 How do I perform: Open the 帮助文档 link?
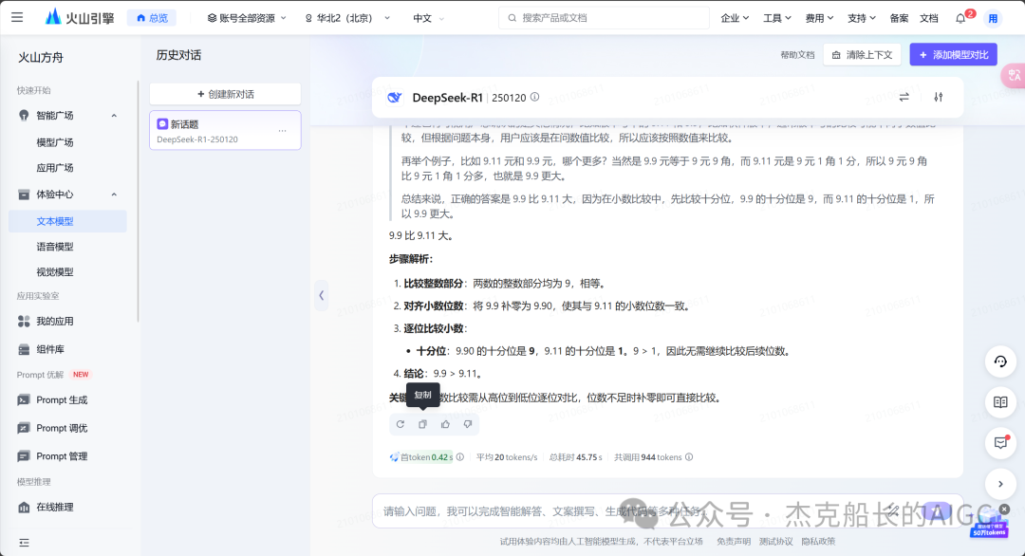[x=797, y=55]
